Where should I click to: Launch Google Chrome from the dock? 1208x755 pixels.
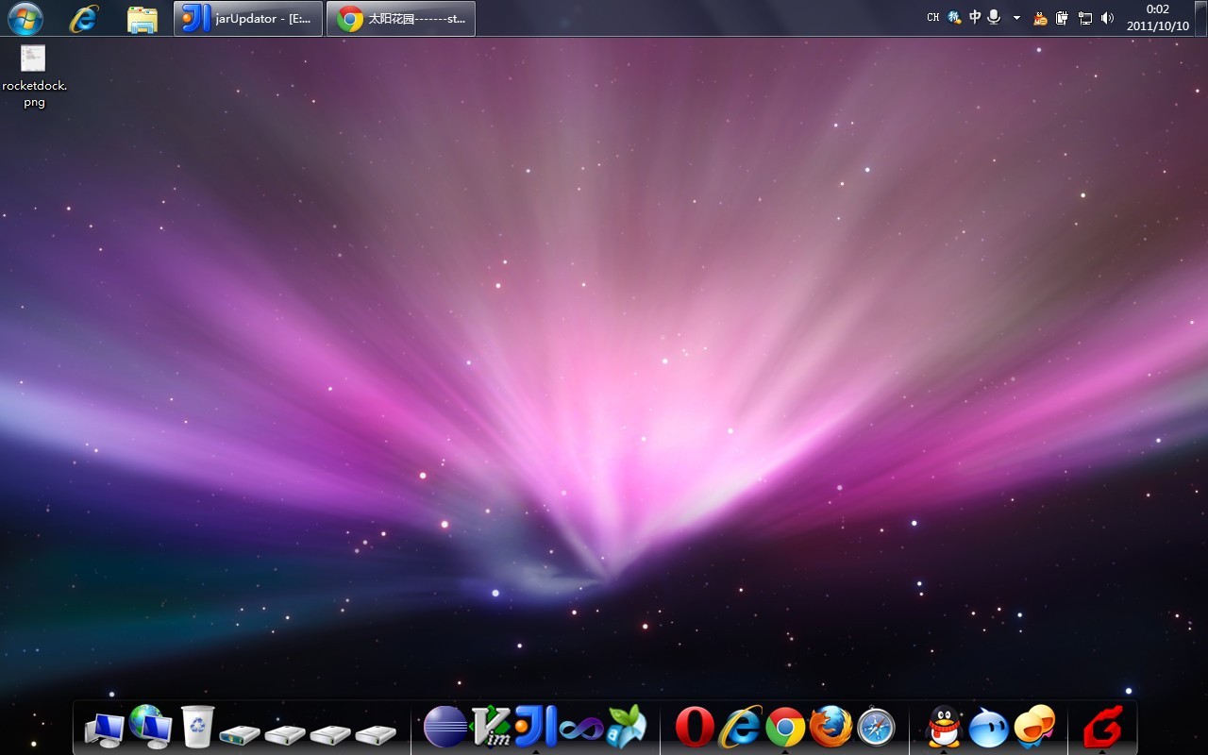coord(785,728)
